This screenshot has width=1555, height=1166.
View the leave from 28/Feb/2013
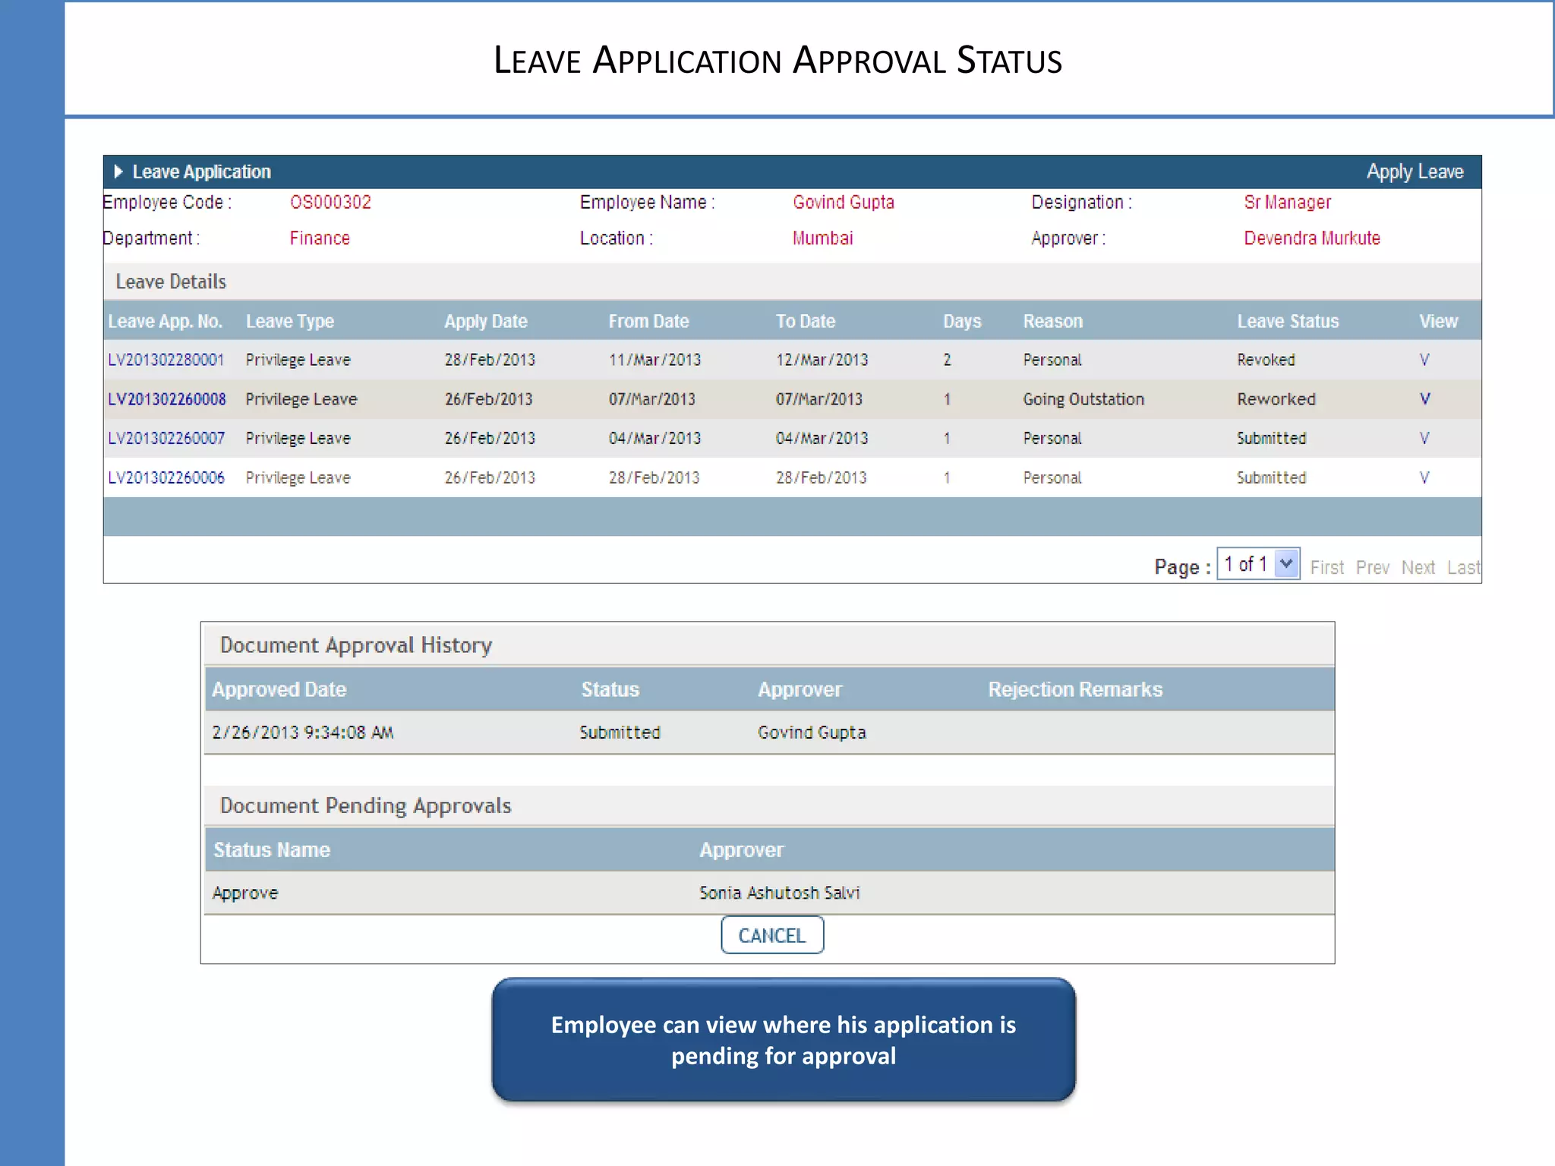1424,478
